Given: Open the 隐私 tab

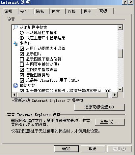Looking at the screenshot, I should tap(42, 11).
